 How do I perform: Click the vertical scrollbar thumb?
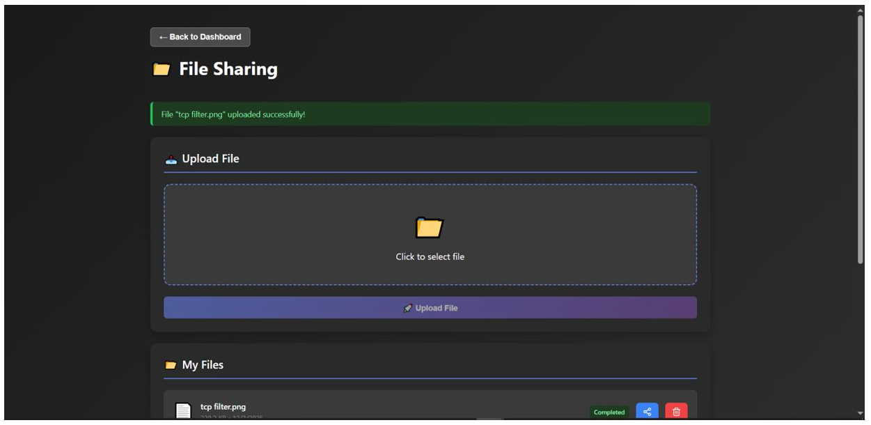tap(861, 139)
